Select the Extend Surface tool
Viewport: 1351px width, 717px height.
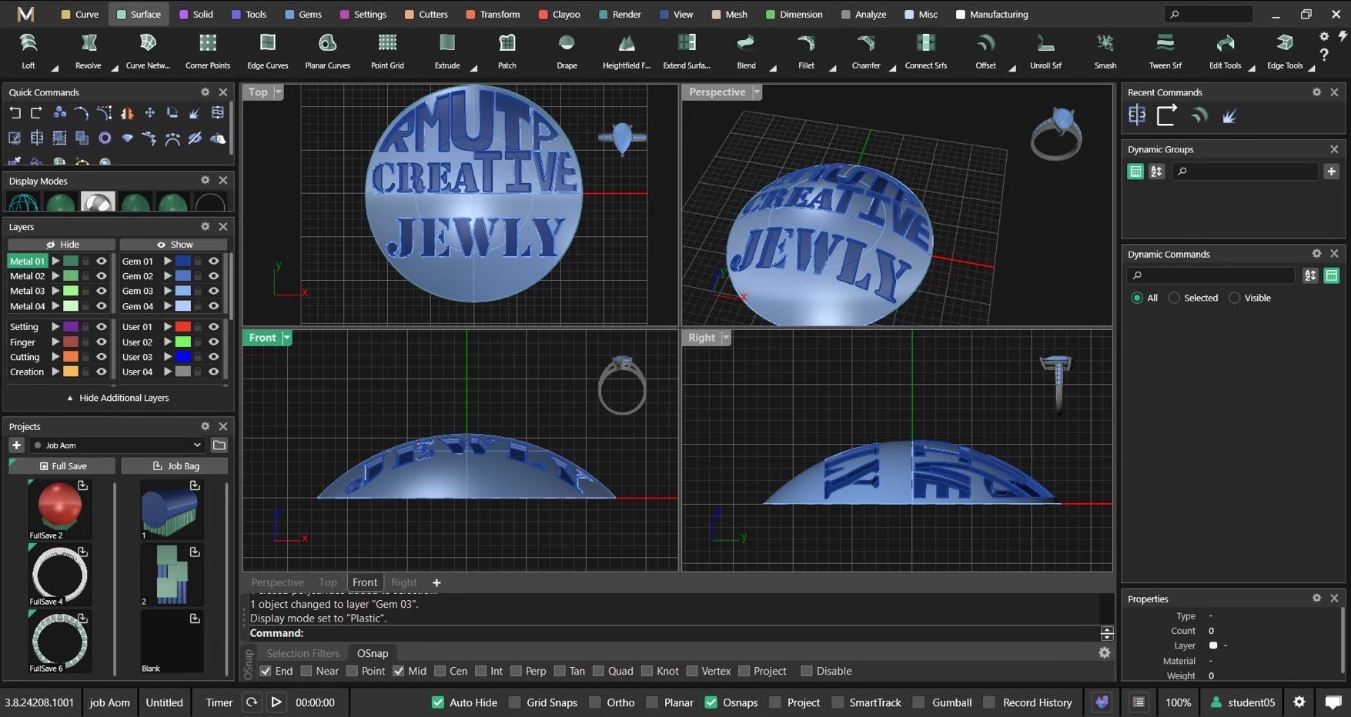[x=687, y=51]
